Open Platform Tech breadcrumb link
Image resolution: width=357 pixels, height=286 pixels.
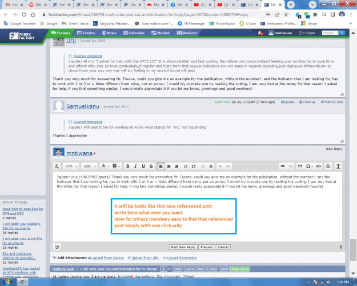[x=63, y=269]
